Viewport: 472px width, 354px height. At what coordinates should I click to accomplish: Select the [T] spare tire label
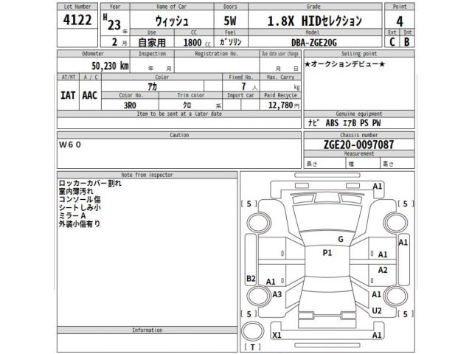click(x=252, y=347)
